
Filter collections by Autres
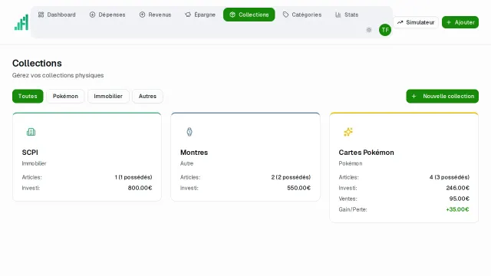click(147, 96)
